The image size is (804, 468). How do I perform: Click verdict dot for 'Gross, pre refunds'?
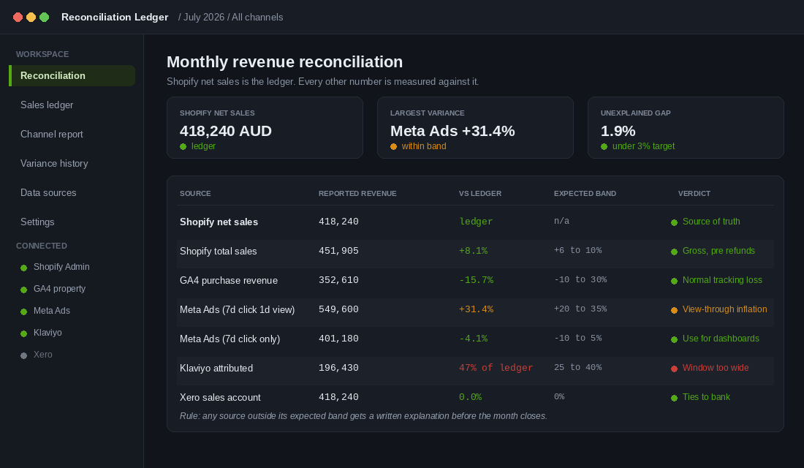point(675,252)
